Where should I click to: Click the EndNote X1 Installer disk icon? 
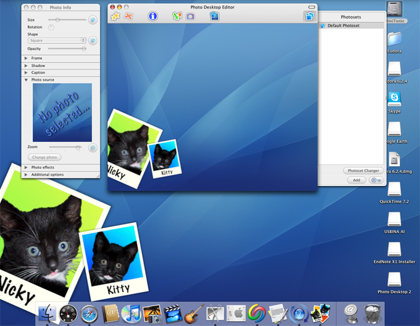point(394,250)
